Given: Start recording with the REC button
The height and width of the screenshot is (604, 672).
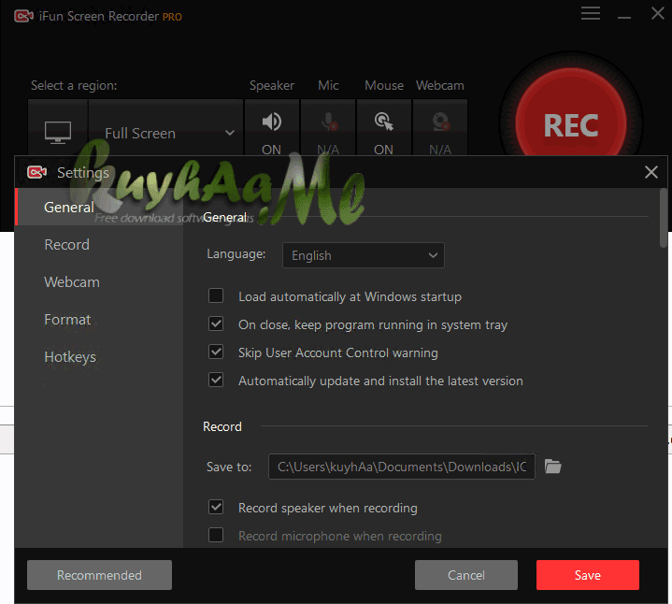Looking at the screenshot, I should click(570, 124).
